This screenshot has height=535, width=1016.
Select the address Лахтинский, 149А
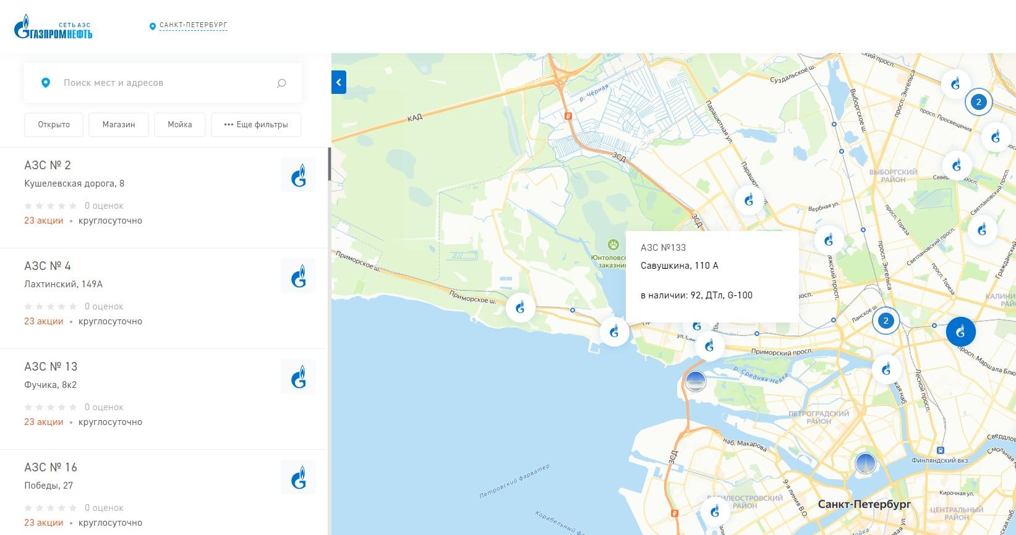pyautogui.click(x=63, y=284)
